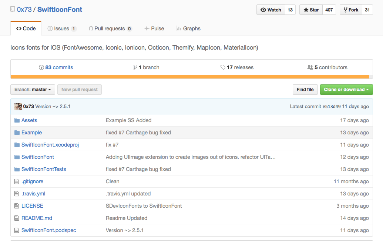This screenshot has width=383, height=241.
Task: Expand the Clone or download menu
Action: 346,90
